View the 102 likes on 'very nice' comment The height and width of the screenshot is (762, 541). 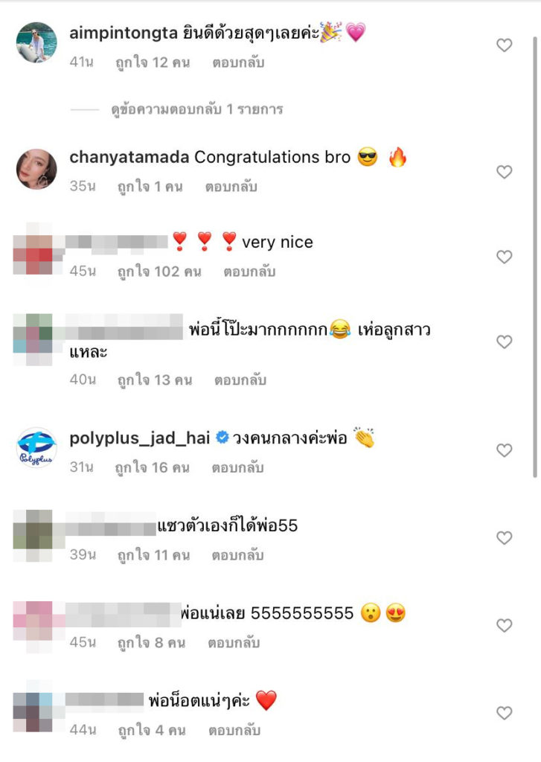pos(159,271)
